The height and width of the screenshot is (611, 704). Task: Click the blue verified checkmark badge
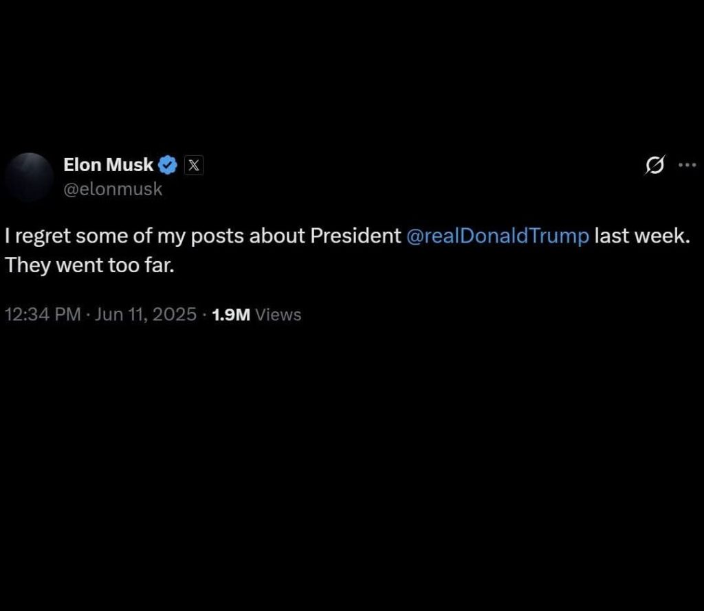point(168,165)
